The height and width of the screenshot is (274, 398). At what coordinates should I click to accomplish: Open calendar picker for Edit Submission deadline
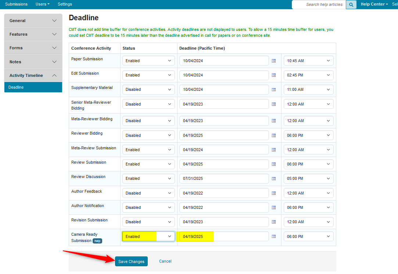[273, 75]
